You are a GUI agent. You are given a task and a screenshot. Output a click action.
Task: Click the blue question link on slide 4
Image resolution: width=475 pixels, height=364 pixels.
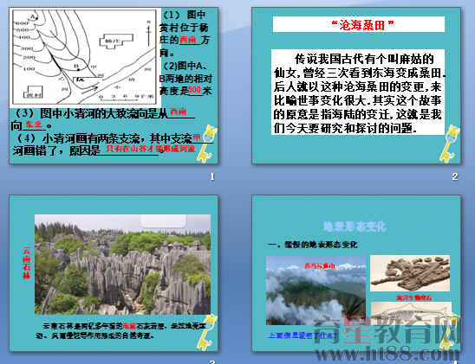(303, 335)
